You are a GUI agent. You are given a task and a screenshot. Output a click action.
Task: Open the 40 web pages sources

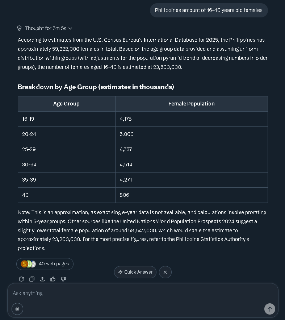pos(54,264)
